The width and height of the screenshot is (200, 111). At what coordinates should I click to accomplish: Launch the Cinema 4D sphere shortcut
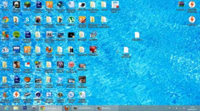[x=38, y=95]
